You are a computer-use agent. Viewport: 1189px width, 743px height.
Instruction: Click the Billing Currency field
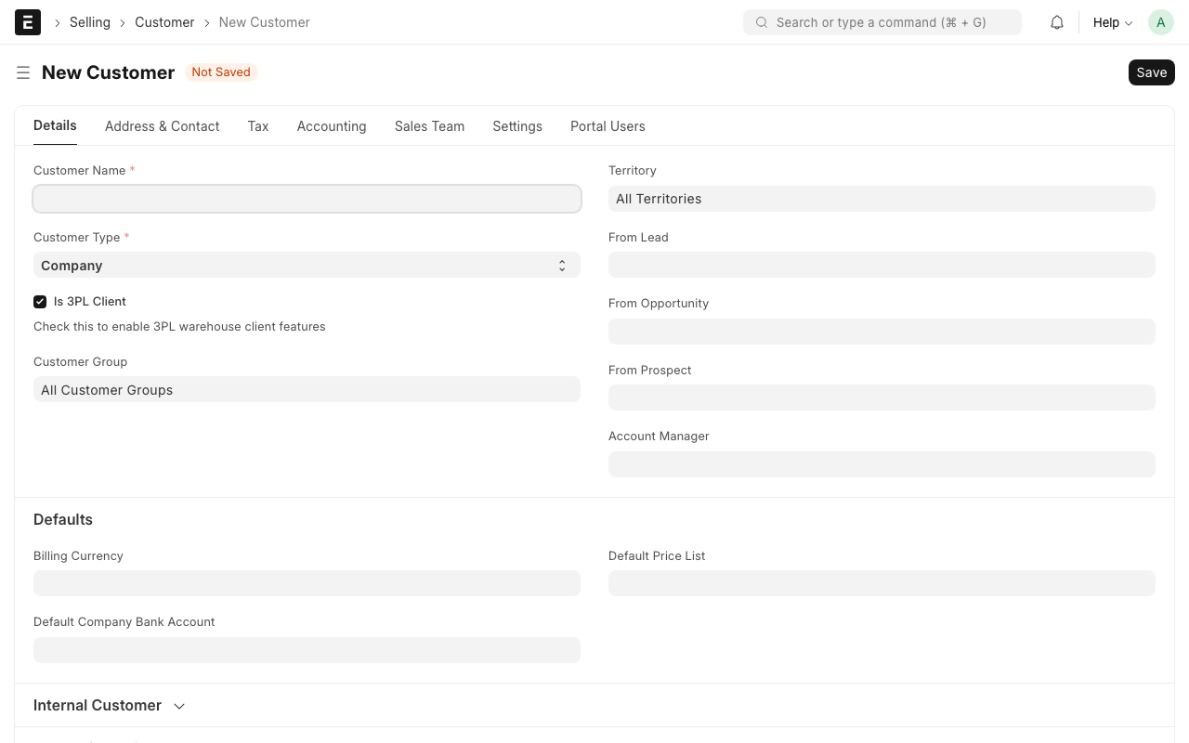(x=307, y=583)
